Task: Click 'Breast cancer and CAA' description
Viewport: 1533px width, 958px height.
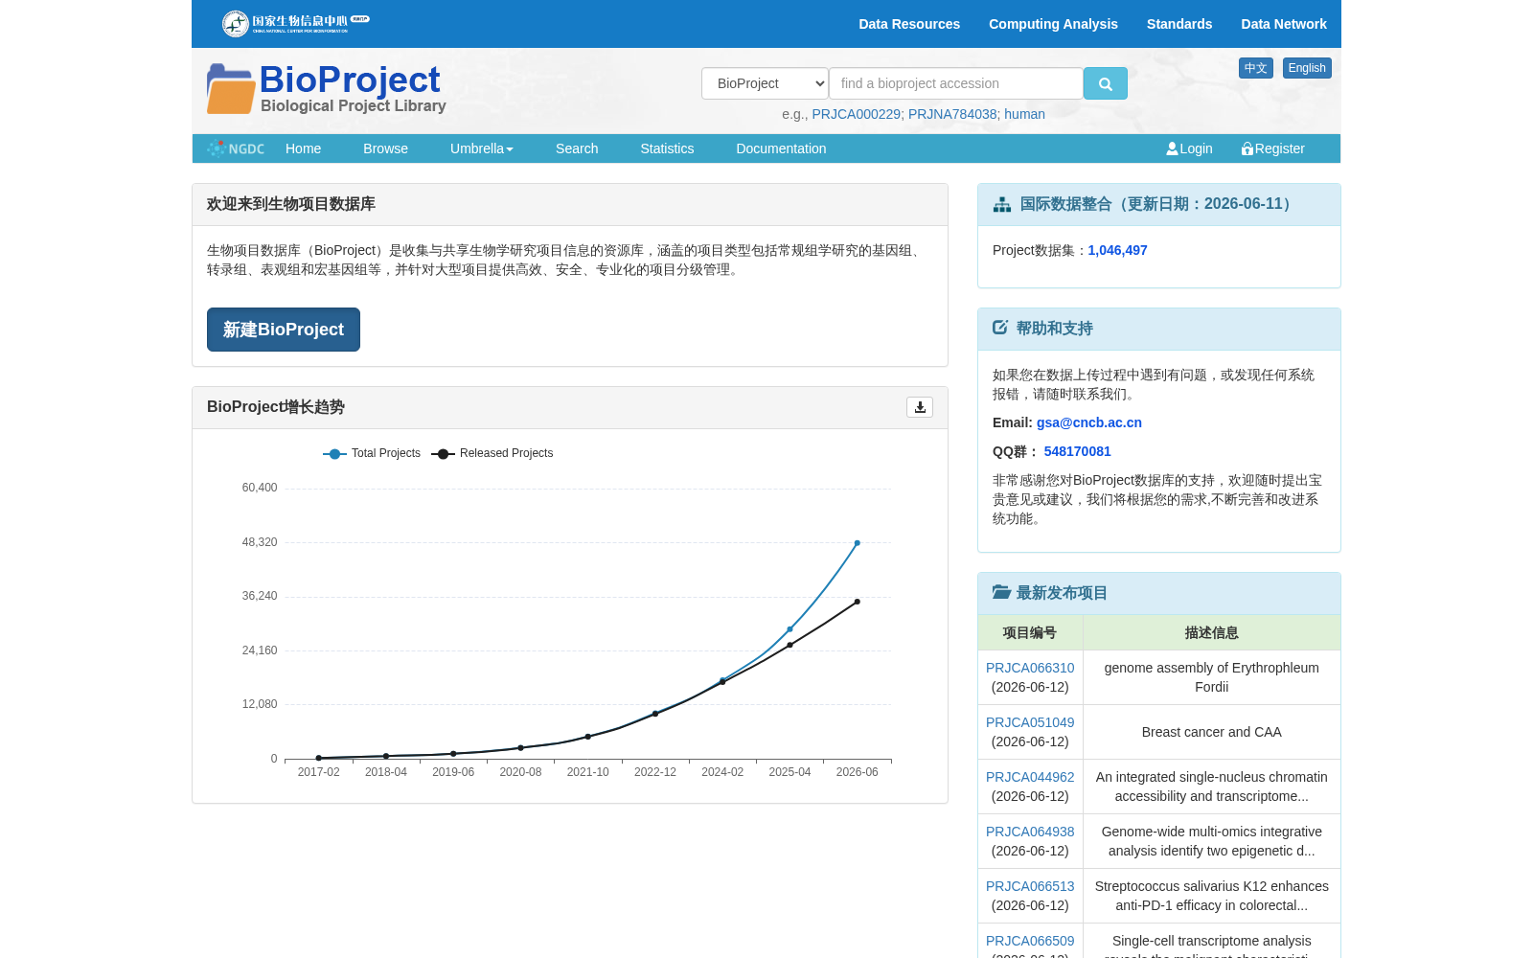Action: click(1212, 732)
